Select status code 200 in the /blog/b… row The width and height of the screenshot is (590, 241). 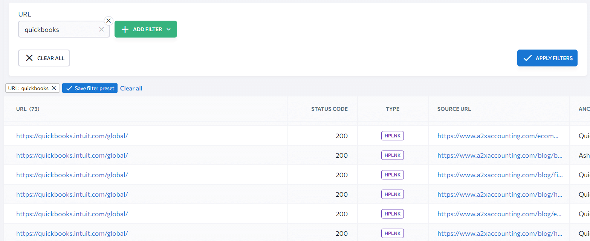[342, 155]
